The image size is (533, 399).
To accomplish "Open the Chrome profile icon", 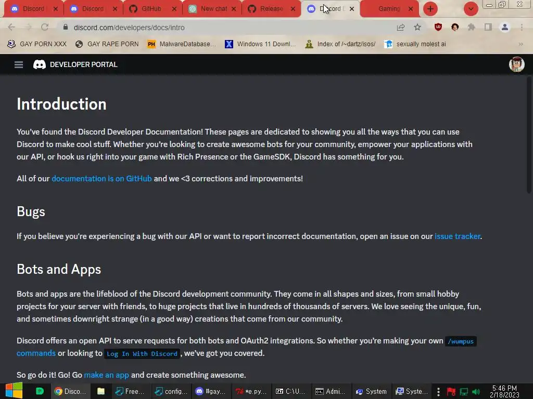I will pyautogui.click(x=505, y=27).
